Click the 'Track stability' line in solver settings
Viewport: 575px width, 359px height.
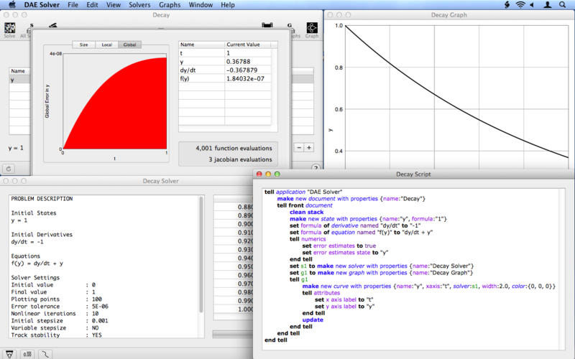[x=57, y=335]
